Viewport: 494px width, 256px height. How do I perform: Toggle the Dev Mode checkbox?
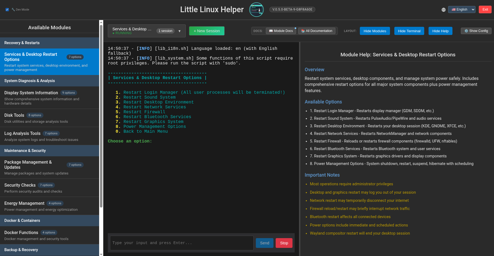point(7,9)
